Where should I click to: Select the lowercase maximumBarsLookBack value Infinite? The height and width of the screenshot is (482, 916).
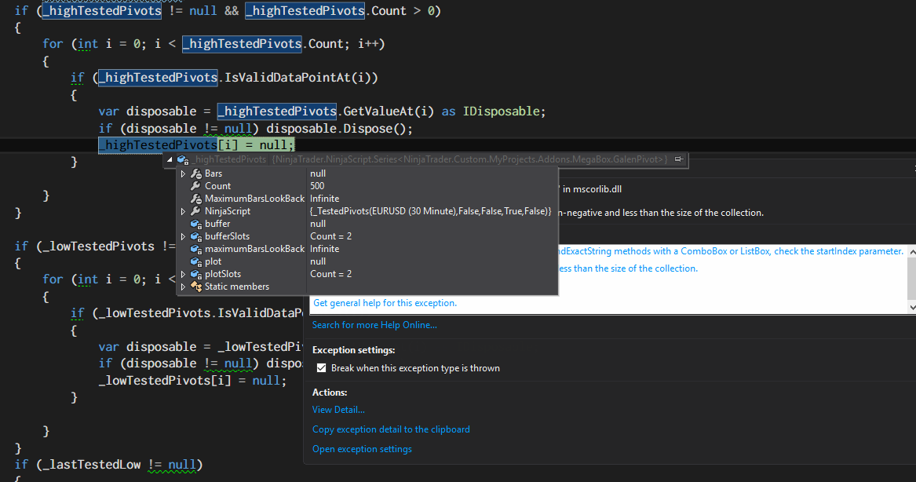pyautogui.click(x=324, y=249)
